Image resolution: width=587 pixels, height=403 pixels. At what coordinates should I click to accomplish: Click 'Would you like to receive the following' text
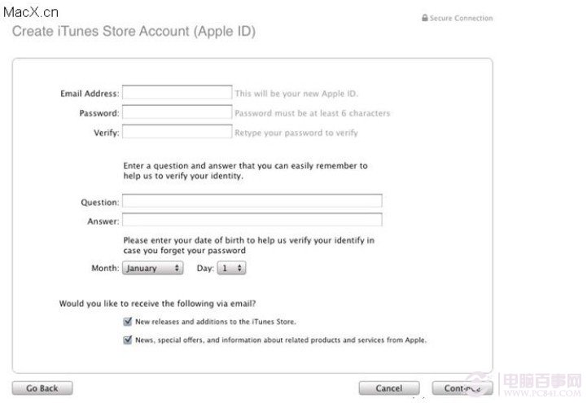point(157,304)
